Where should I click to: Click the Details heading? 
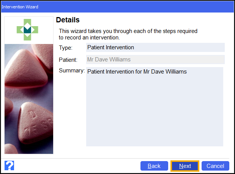click(x=68, y=20)
